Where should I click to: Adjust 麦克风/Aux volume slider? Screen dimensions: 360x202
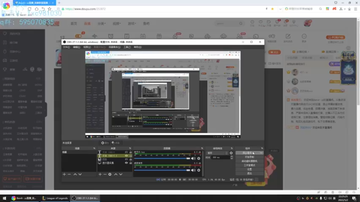click(162, 158)
